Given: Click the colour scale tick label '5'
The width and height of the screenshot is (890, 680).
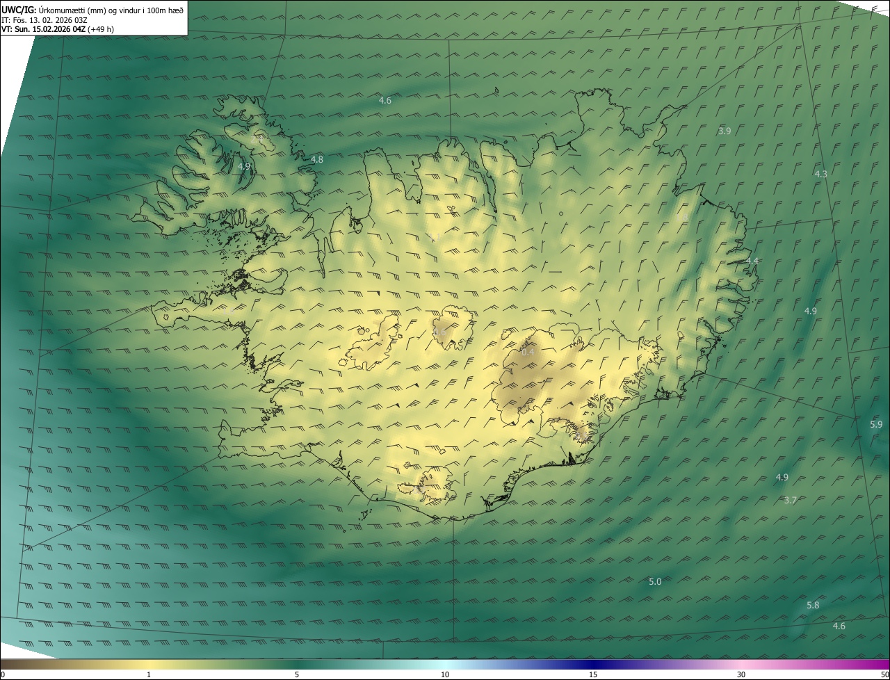Looking at the screenshot, I should click(x=297, y=674).
